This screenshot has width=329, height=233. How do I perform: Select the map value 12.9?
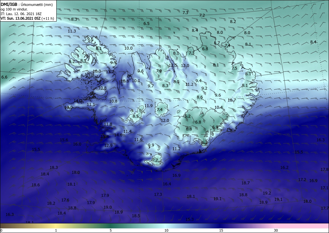(x=108, y=145)
